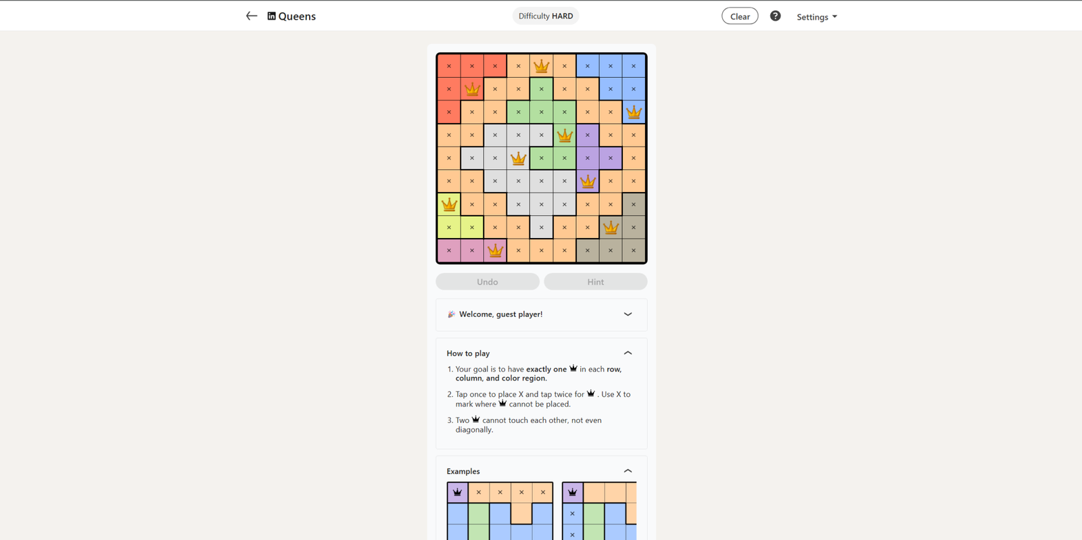Toggle the top-right blue X cell
Viewport: 1082px width, 540px height.
[634, 66]
